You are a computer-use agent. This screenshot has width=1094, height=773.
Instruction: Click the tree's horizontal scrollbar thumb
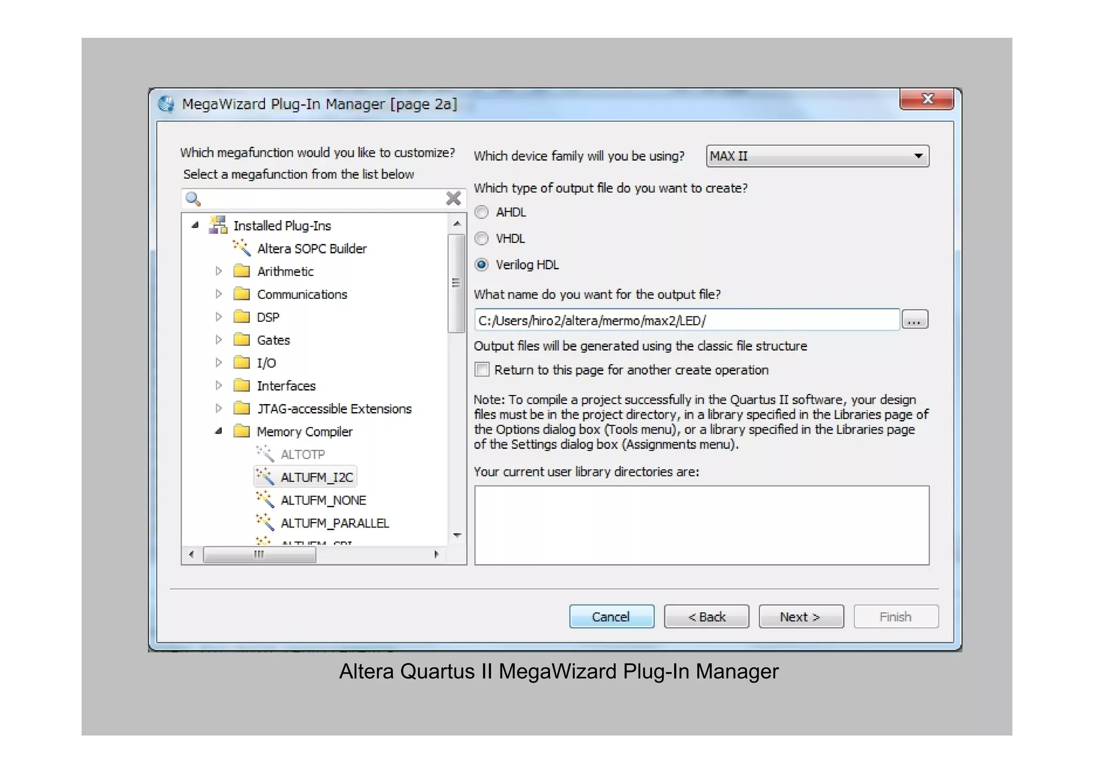[x=260, y=555]
